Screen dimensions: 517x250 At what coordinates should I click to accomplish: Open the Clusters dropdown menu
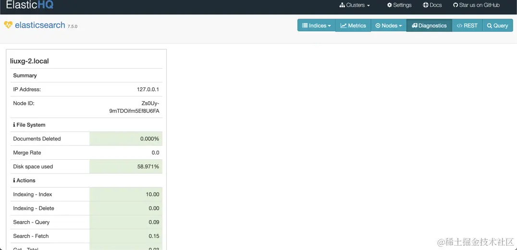click(x=355, y=5)
